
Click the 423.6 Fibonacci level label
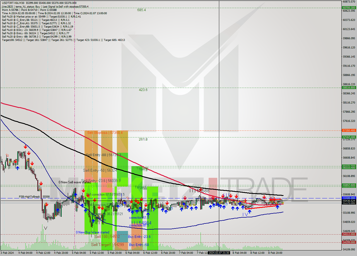(143, 90)
